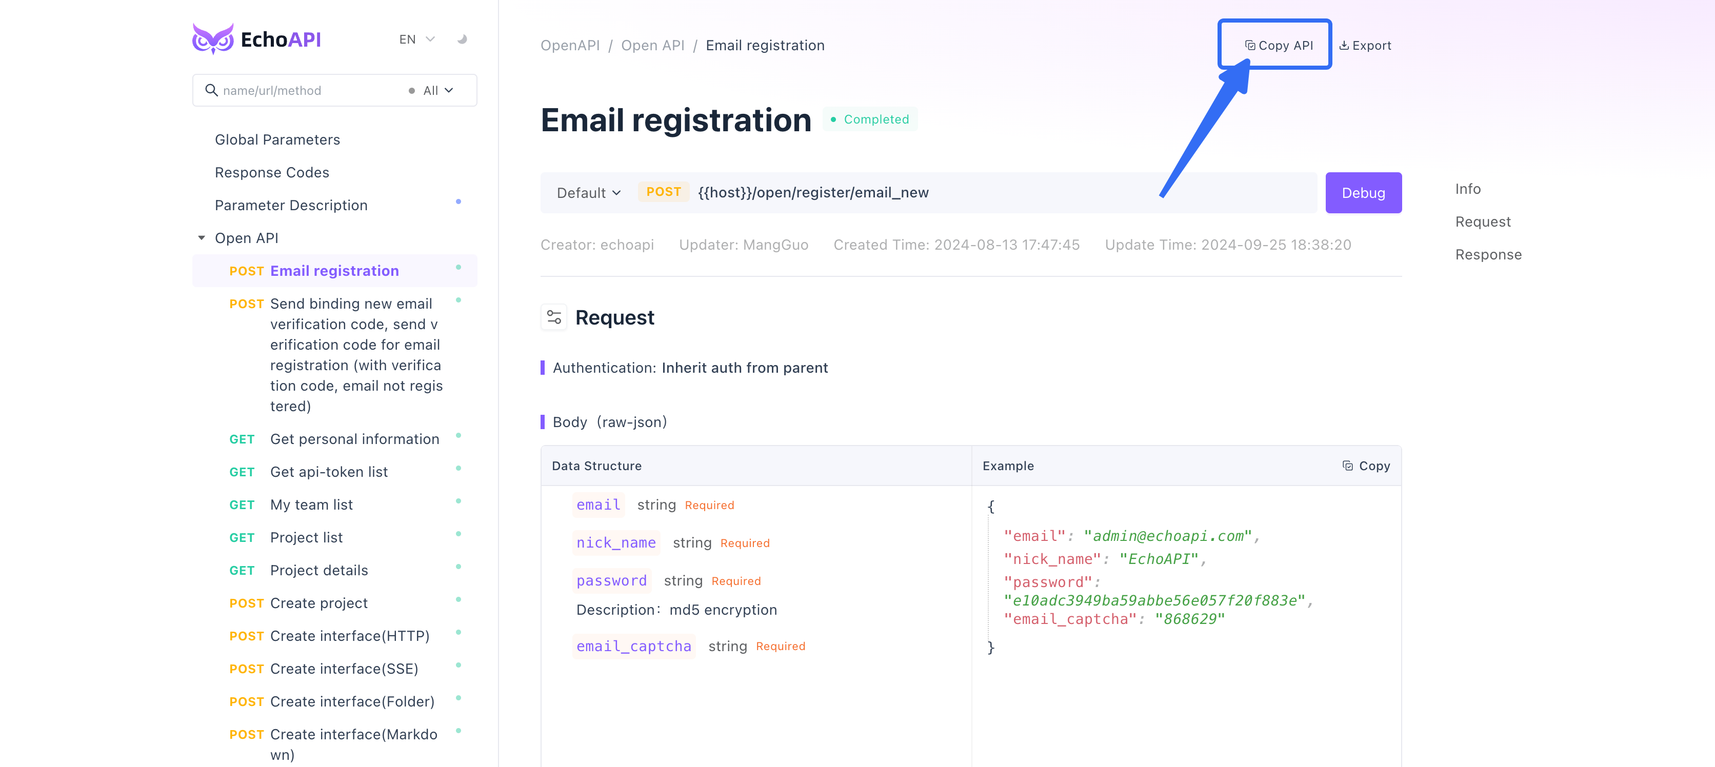Click the Copy API button

tap(1279, 45)
